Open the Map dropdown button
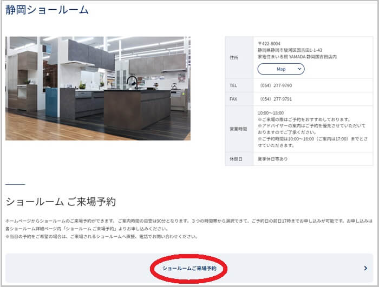 point(281,69)
